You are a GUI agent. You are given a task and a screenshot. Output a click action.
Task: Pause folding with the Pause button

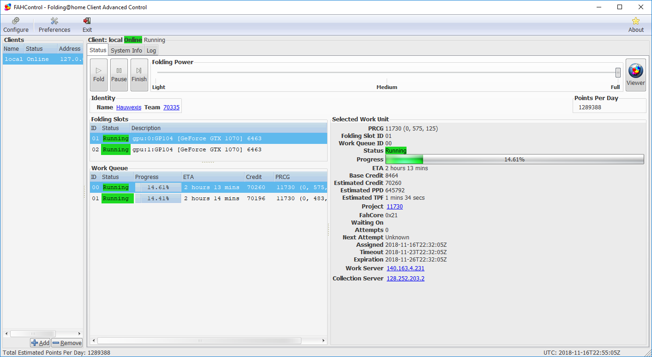point(119,75)
